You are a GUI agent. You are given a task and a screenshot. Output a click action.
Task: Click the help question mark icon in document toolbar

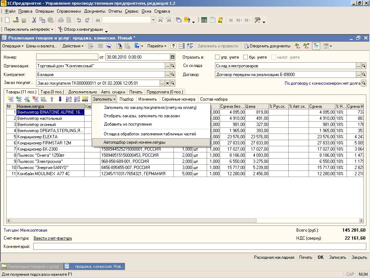pos(173,46)
